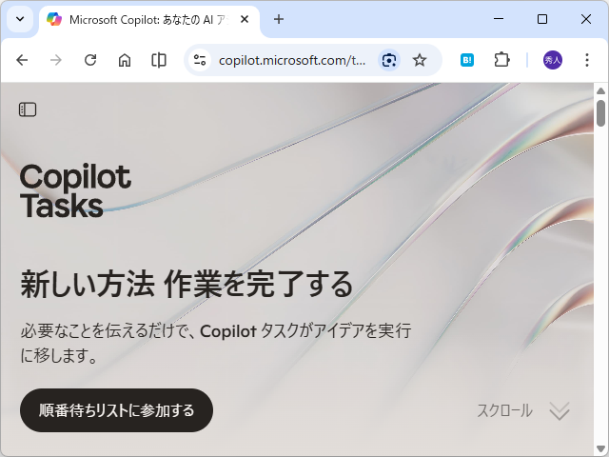
Task: Click the page scrollbar down arrow
Action: (x=600, y=448)
